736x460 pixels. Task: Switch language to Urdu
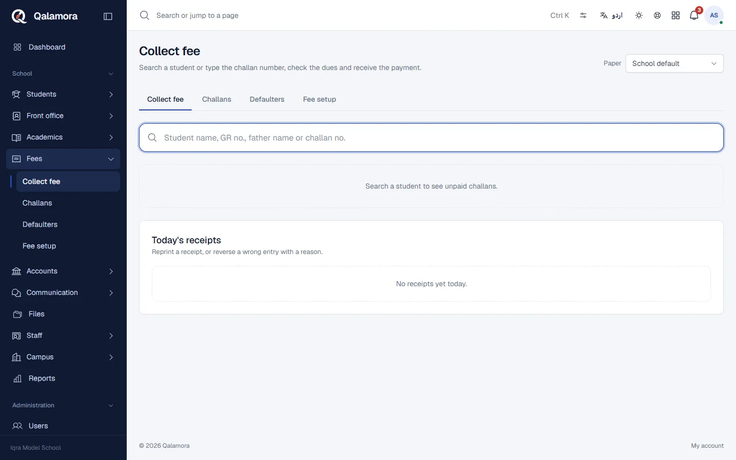(611, 15)
